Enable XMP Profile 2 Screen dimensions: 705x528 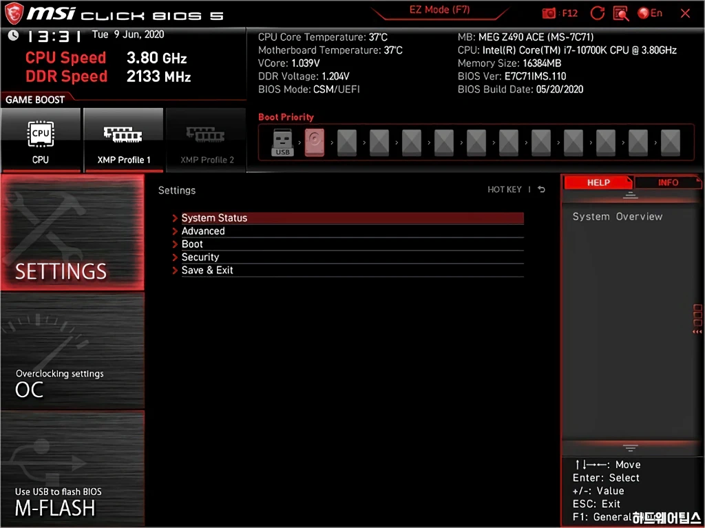pos(207,140)
